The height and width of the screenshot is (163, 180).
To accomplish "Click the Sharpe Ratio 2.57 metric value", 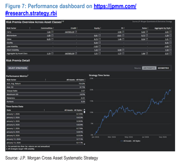I will (x=83, y=91).
